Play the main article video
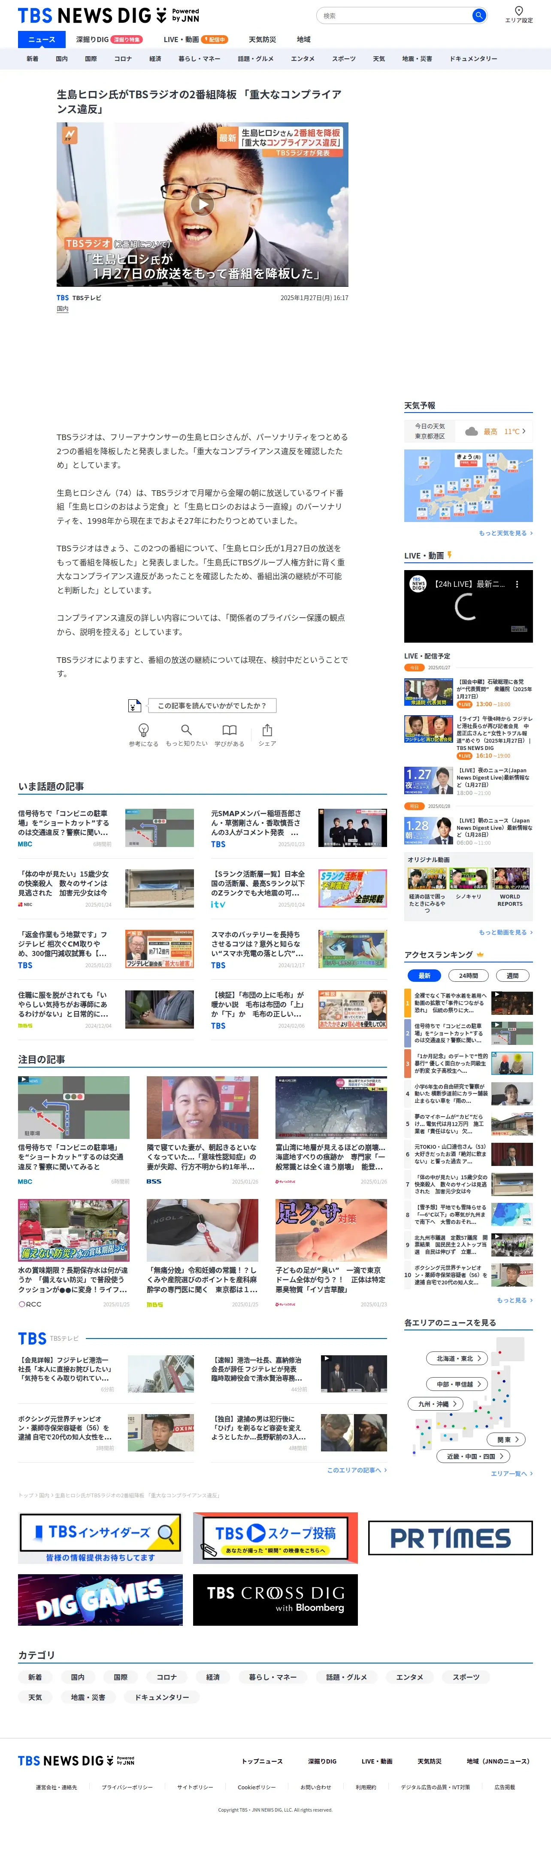This screenshot has height=1870, width=551. pos(202,205)
